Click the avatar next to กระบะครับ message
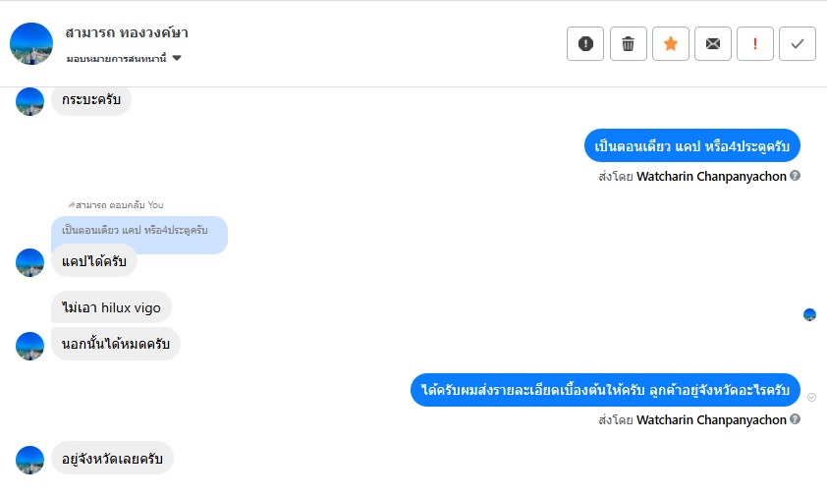The height and width of the screenshot is (496, 827). click(30, 101)
